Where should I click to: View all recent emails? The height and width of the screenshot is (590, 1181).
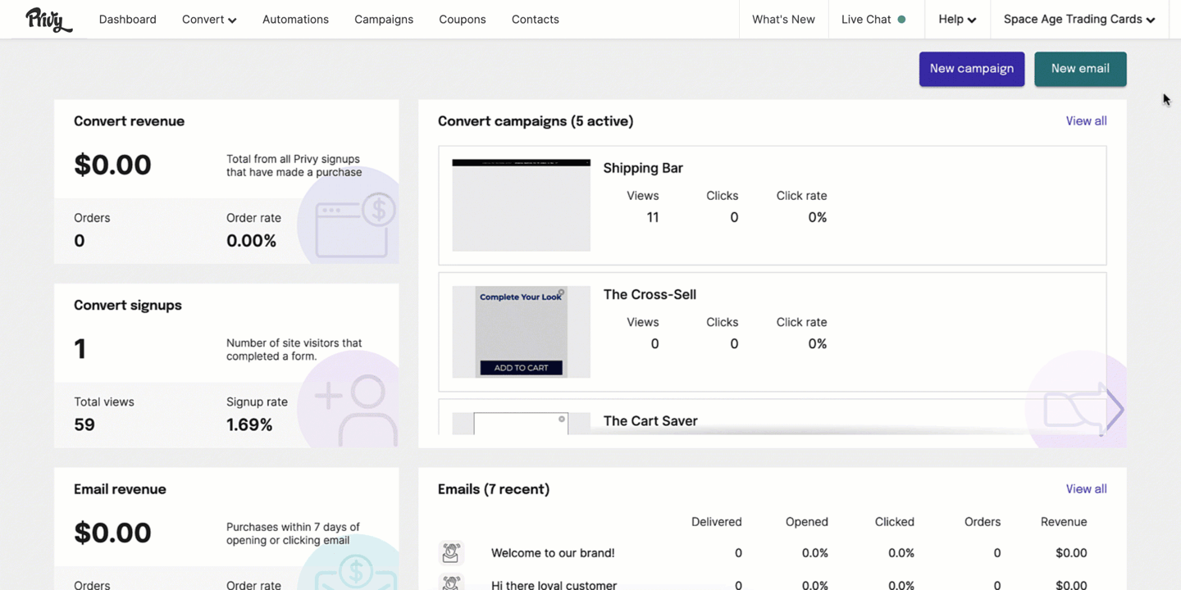click(x=1086, y=489)
